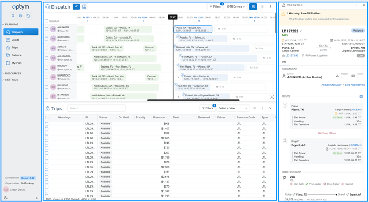Click the 12:47 current time marker

click(173, 17)
